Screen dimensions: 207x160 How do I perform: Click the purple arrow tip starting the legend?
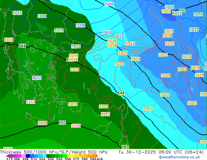tap(7, 156)
